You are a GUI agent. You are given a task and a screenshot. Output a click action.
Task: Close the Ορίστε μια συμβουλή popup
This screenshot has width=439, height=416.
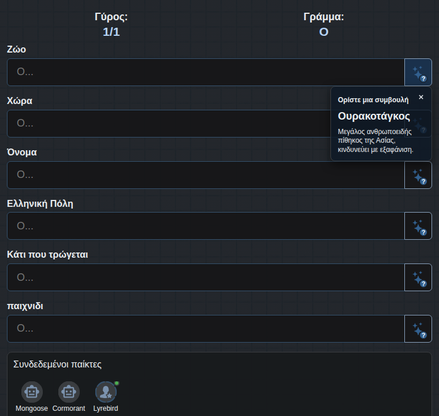pos(421,97)
